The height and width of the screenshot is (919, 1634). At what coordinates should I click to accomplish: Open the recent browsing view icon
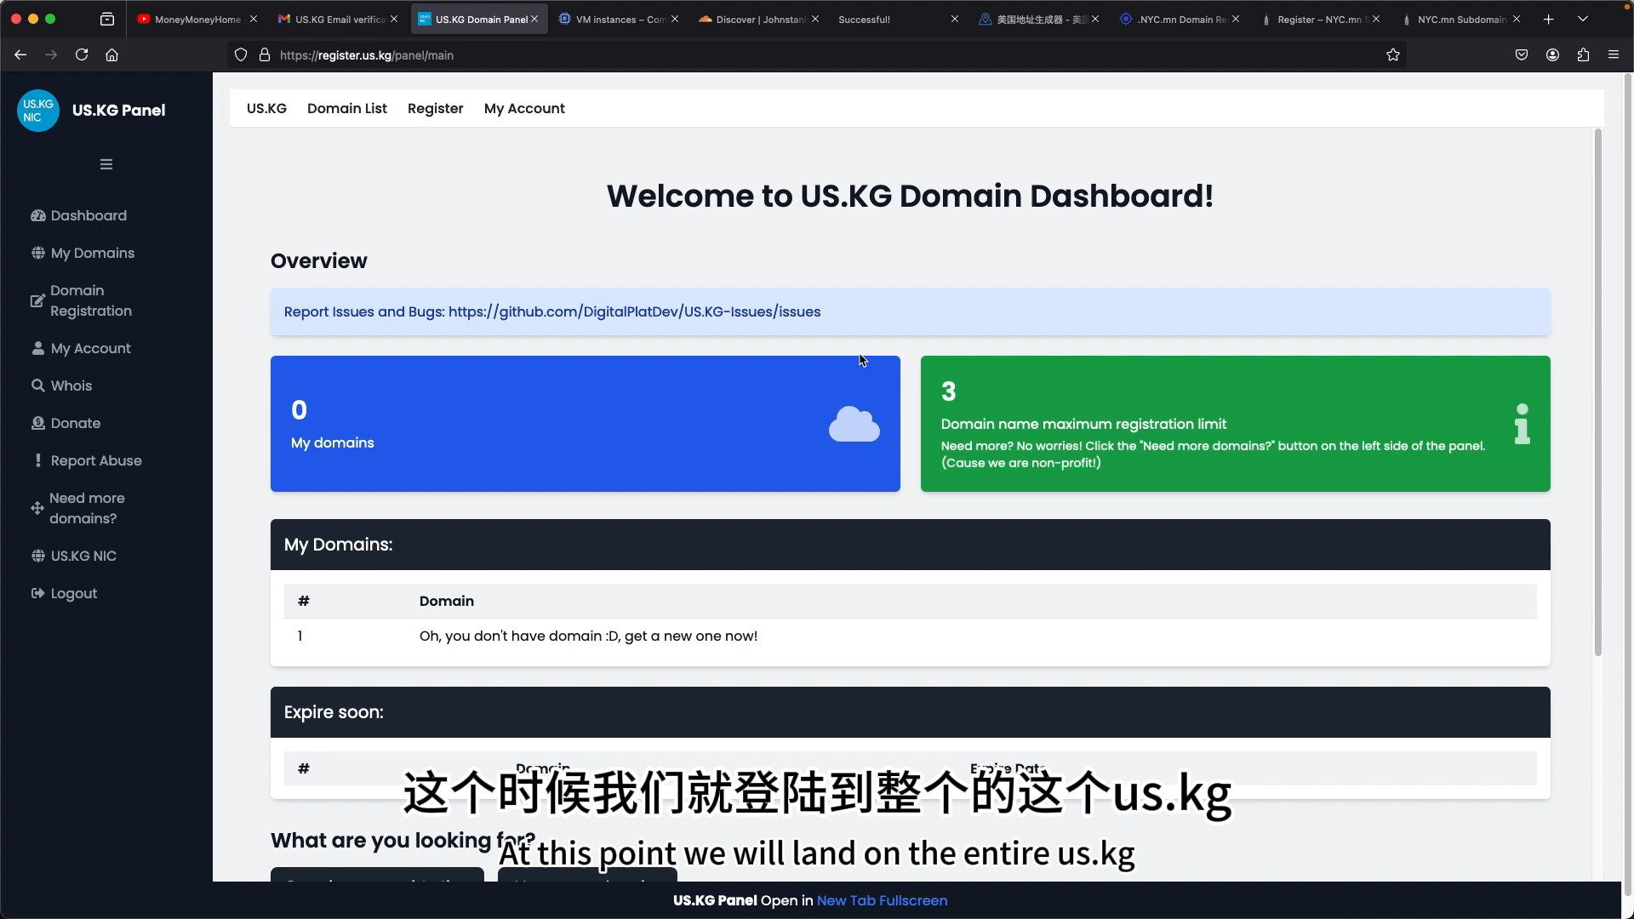107,19
